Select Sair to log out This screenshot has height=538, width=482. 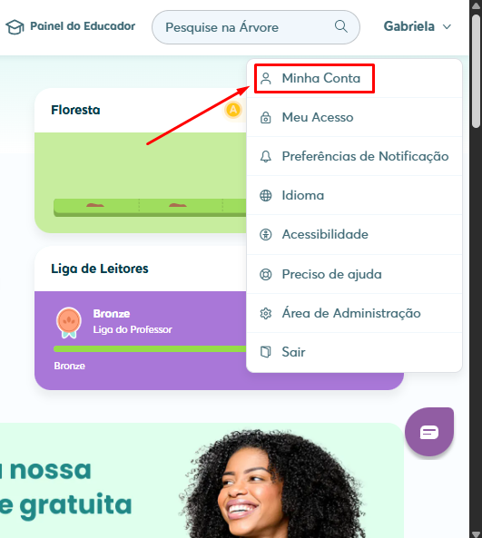pos(354,352)
